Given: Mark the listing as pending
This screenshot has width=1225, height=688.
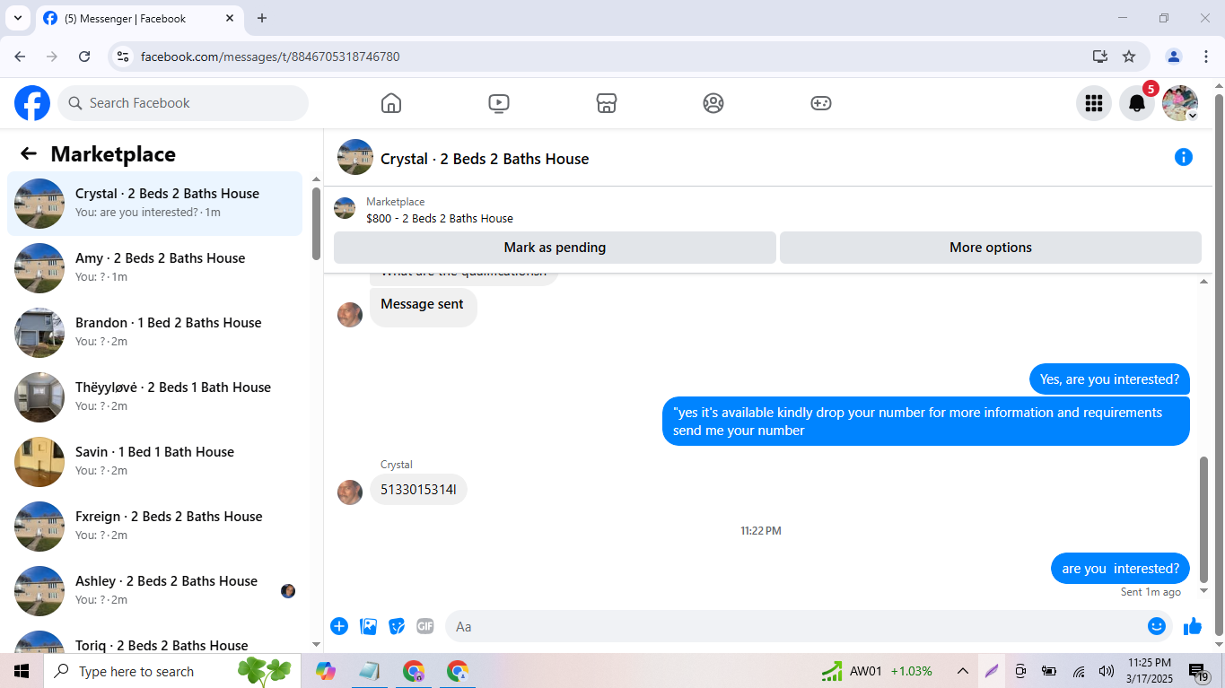Looking at the screenshot, I should click(x=555, y=248).
